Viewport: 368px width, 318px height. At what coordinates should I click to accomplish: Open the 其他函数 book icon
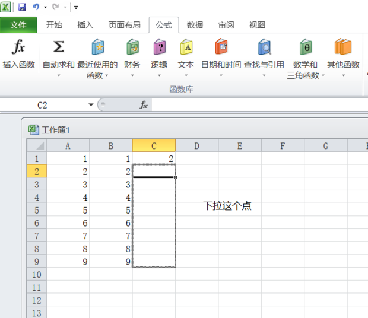click(343, 47)
